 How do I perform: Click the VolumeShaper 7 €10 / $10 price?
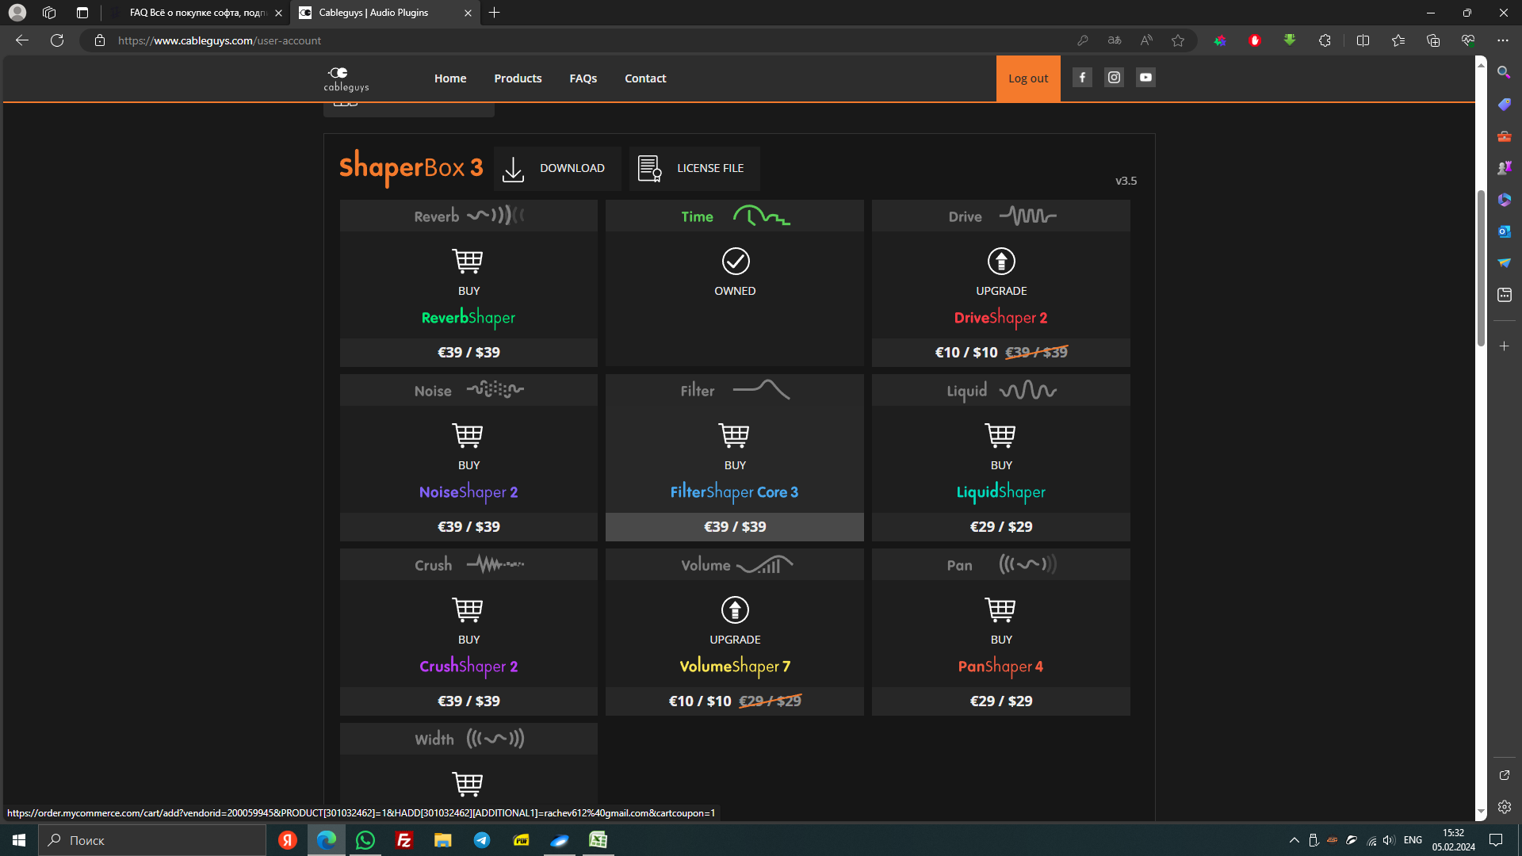(x=700, y=701)
